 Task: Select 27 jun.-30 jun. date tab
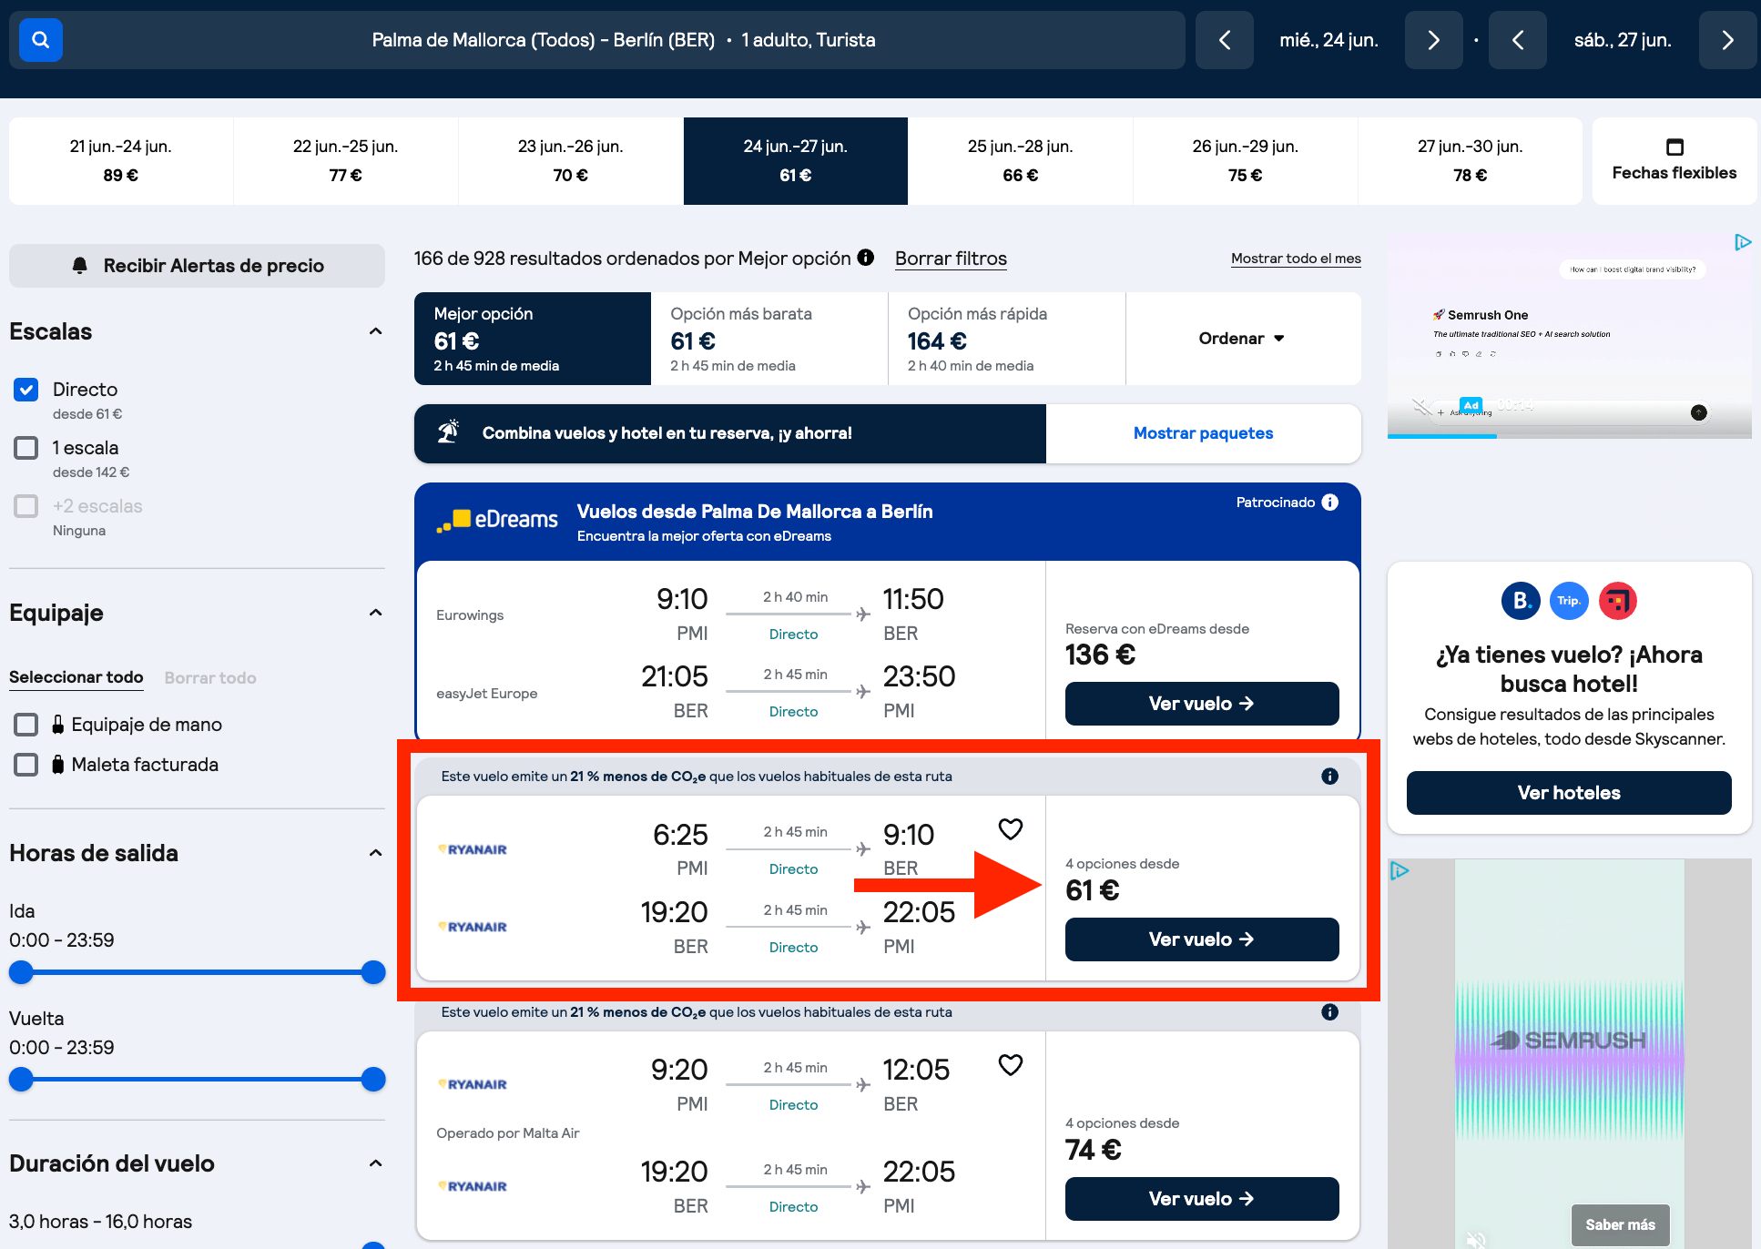(1471, 160)
